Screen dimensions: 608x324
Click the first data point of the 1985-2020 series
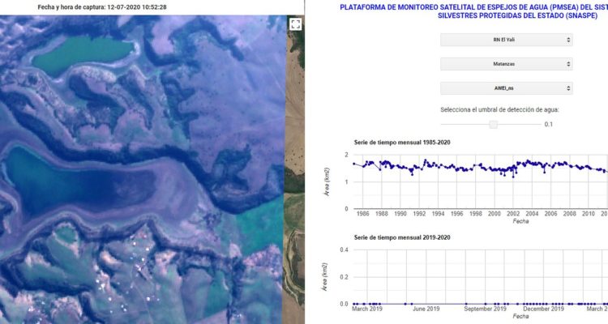click(x=354, y=164)
